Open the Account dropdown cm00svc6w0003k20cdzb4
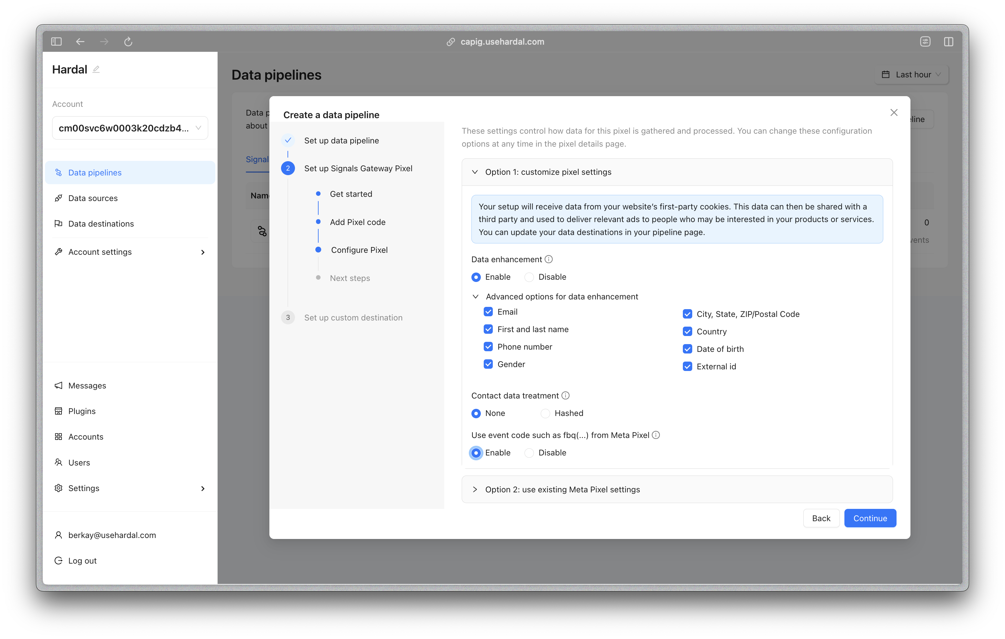This screenshot has height=639, width=1005. [130, 128]
